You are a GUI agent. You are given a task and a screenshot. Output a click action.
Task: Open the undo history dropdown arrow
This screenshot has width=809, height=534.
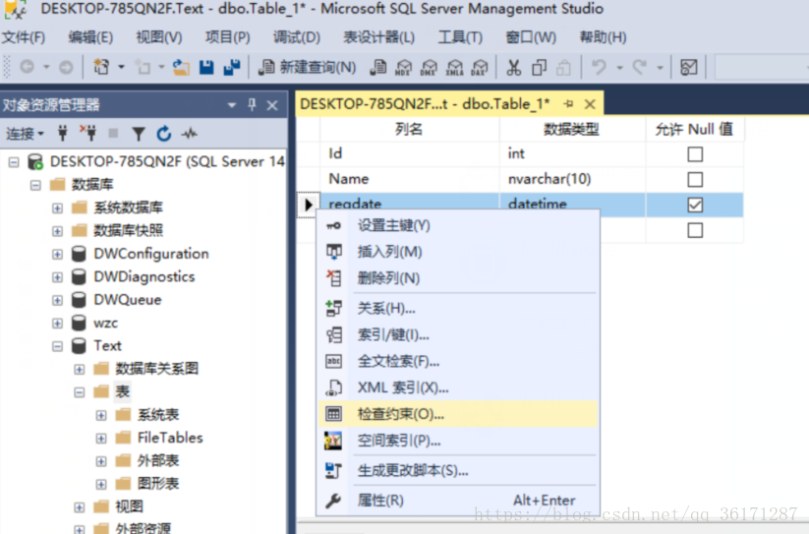(619, 67)
